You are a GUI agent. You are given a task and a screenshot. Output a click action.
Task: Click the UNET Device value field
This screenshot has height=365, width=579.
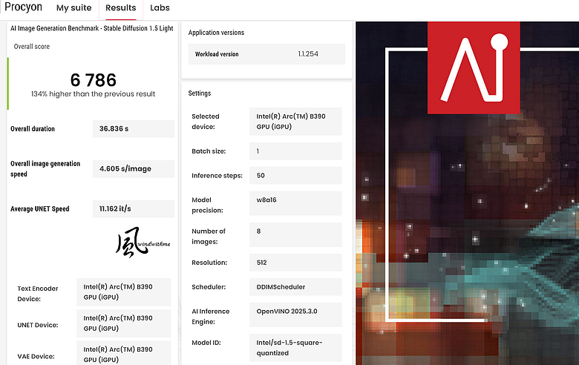pos(124,323)
